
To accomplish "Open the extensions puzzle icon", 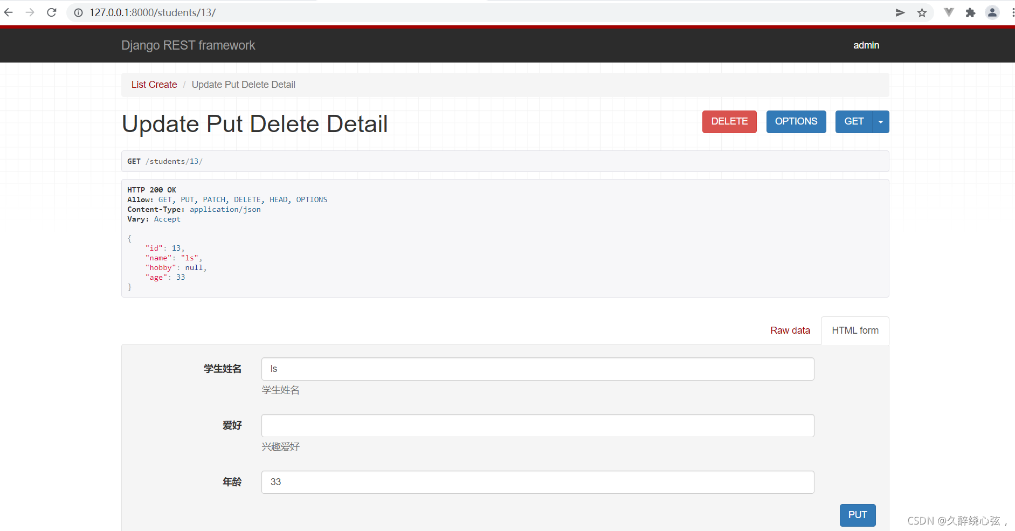I will click(x=971, y=12).
